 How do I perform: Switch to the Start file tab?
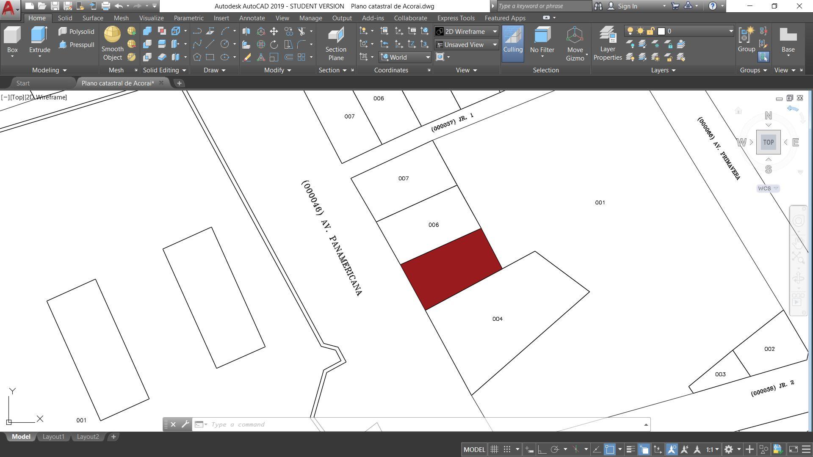pos(23,83)
